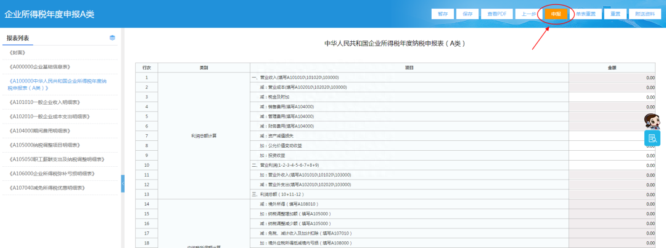Click item text 减：纳税调整减少额

pos(295,224)
